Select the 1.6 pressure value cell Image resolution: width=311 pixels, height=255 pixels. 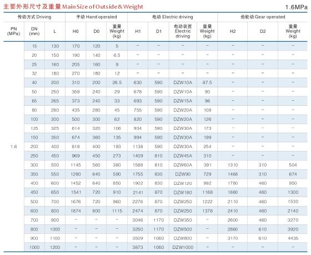click(14, 146)
